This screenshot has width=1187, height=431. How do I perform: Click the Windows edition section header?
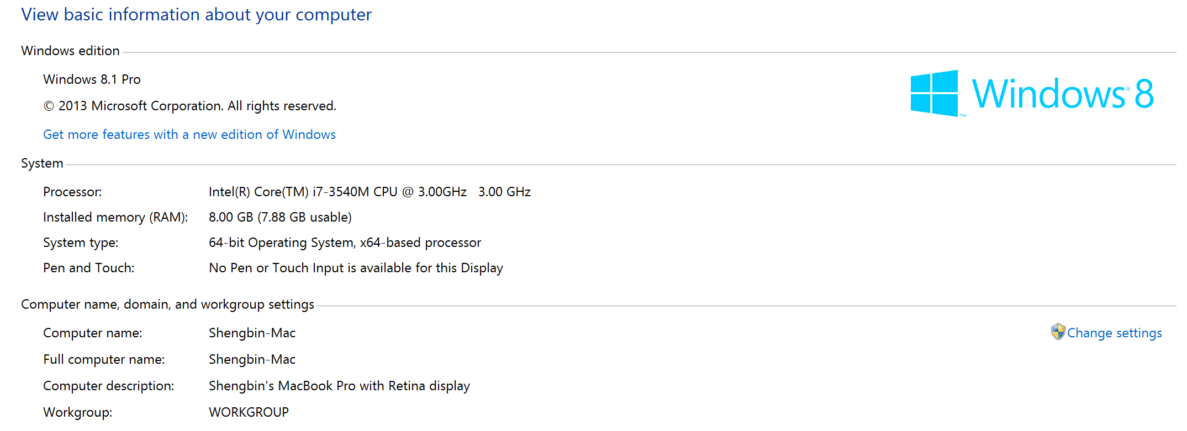(x=70, y=51)
